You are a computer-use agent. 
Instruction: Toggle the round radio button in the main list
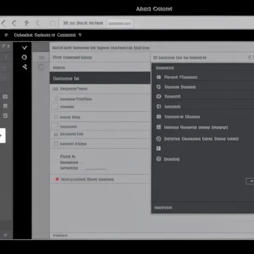(x=41, y=67)
